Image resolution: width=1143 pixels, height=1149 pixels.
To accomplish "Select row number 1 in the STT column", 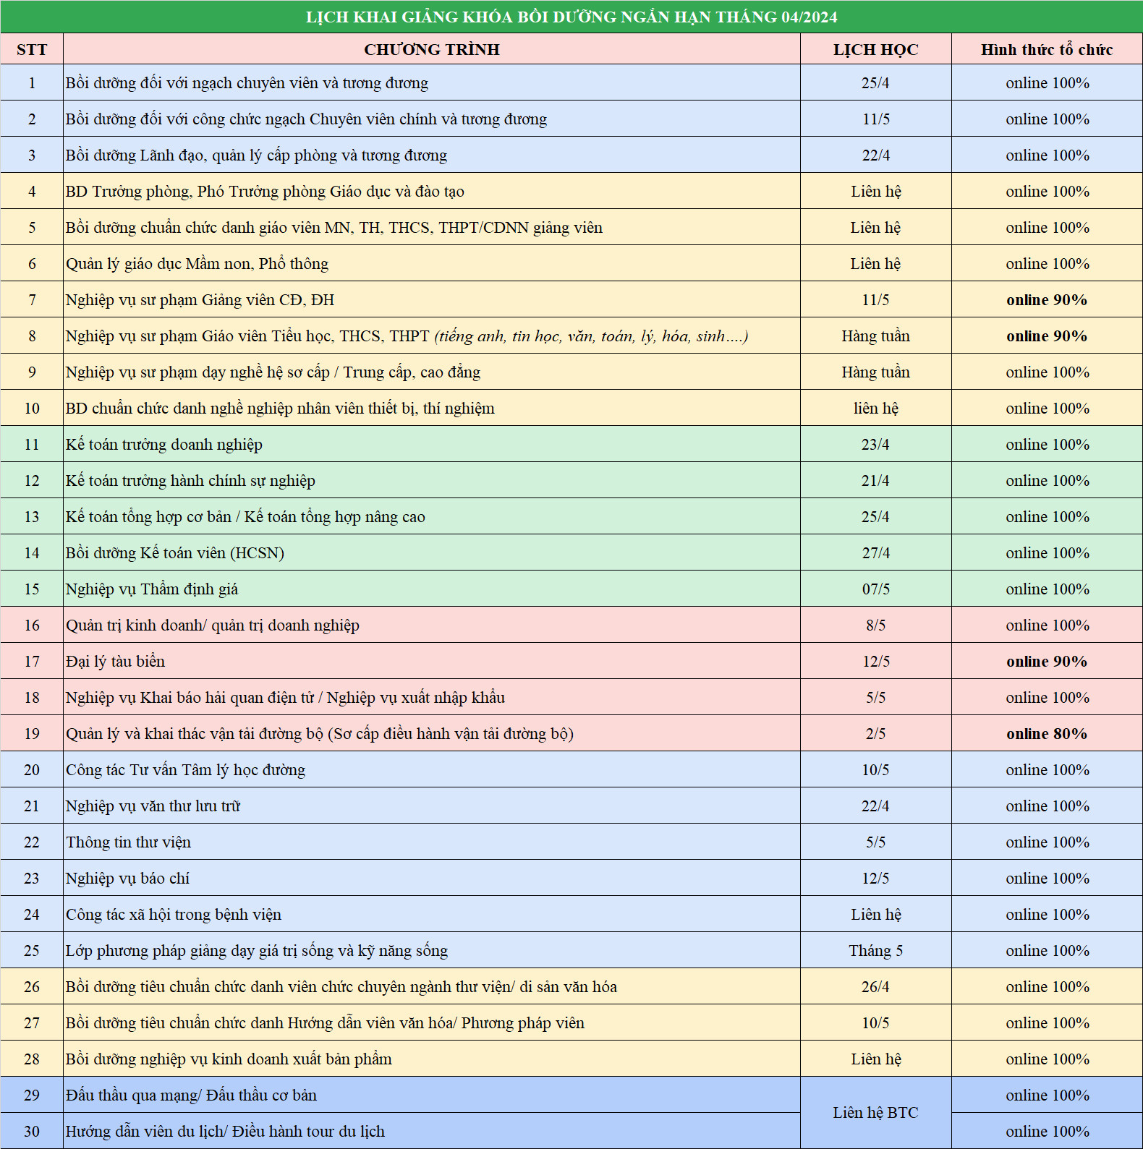I will pos(32,82).
